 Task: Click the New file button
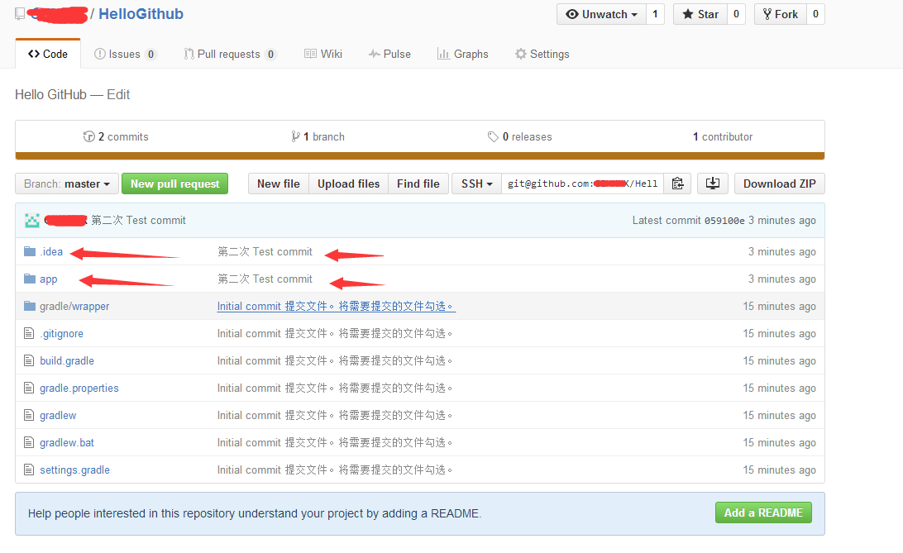tap(279, 184)
